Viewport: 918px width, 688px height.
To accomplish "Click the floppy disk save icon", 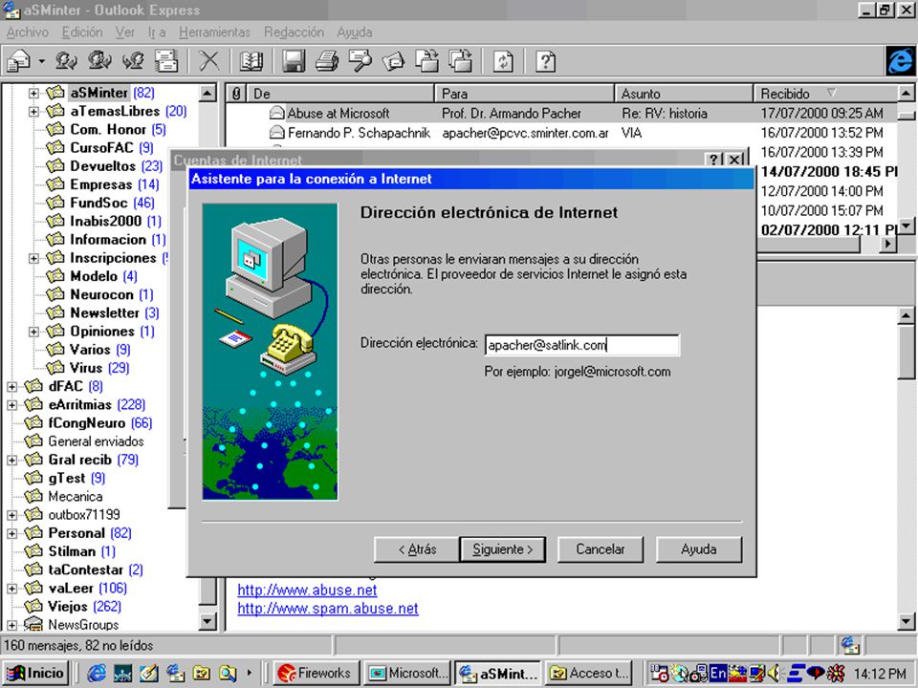I will (294, 61).
